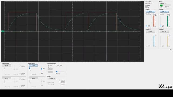Screen dimensions: 173x97
Task: Click the green USB power level bar
Action: click(161, 5)
